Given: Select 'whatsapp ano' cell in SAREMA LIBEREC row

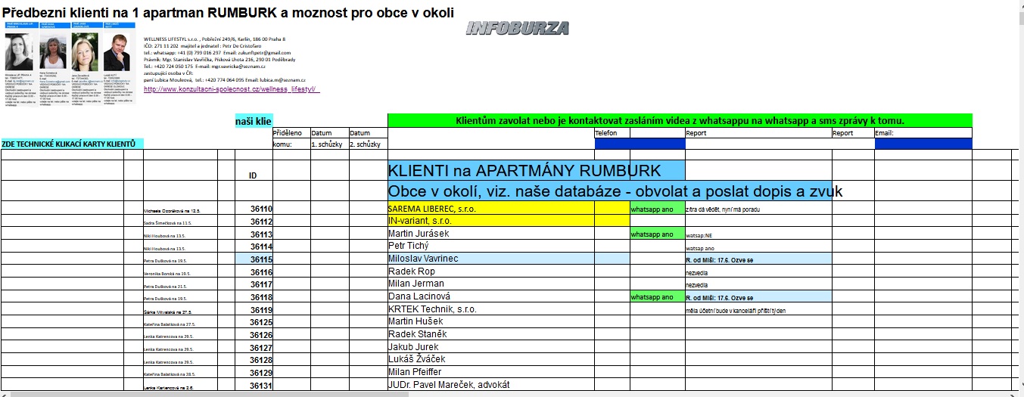Looking at the screenshot, I should pyautogui.click(x=657, y=208).
